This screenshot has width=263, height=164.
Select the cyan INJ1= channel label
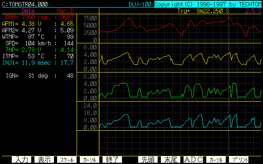pyautogui.click(x=10, y=63)
